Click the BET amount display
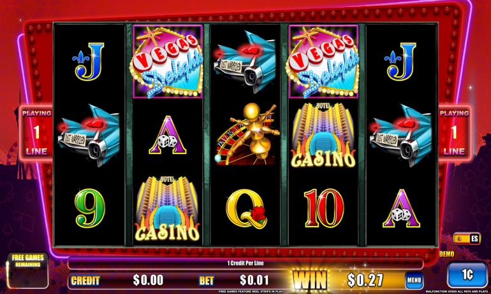 click(x=254, y=280)
